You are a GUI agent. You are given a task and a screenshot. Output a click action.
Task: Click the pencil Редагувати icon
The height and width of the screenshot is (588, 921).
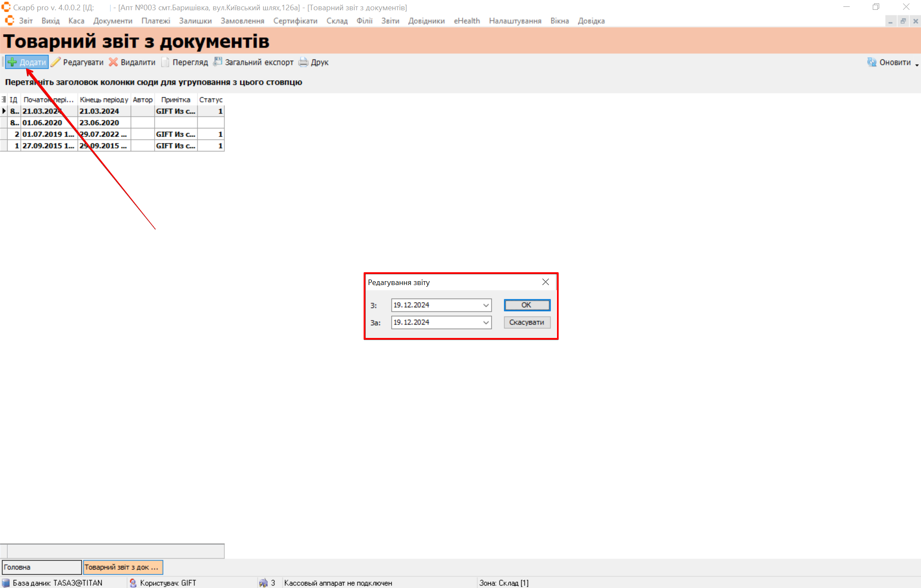coord(56,62)
